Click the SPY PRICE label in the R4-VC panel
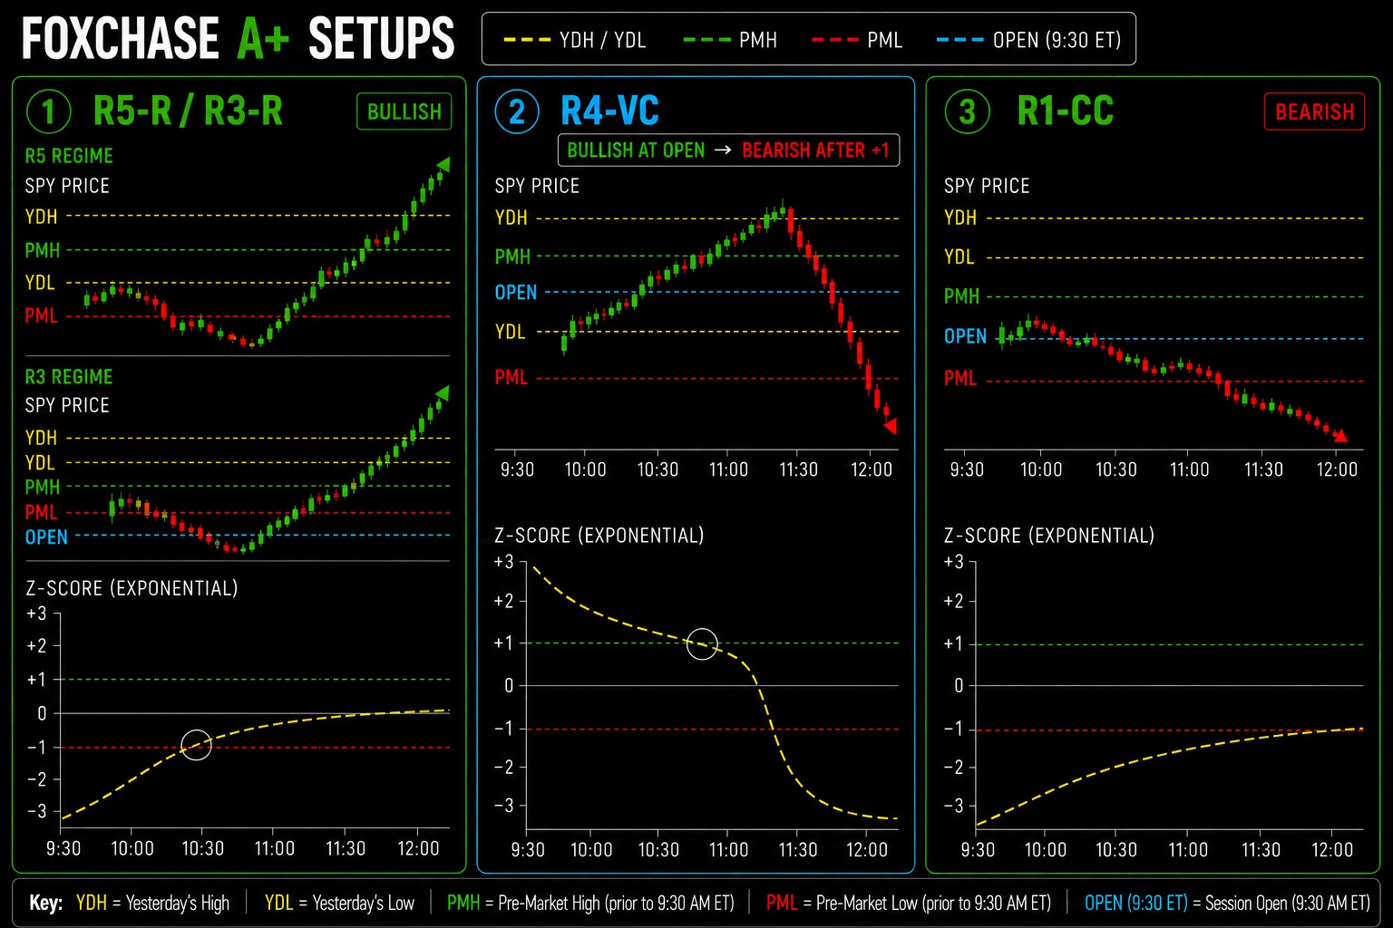Screen dimensions: 1393x928 pos(537,186)
